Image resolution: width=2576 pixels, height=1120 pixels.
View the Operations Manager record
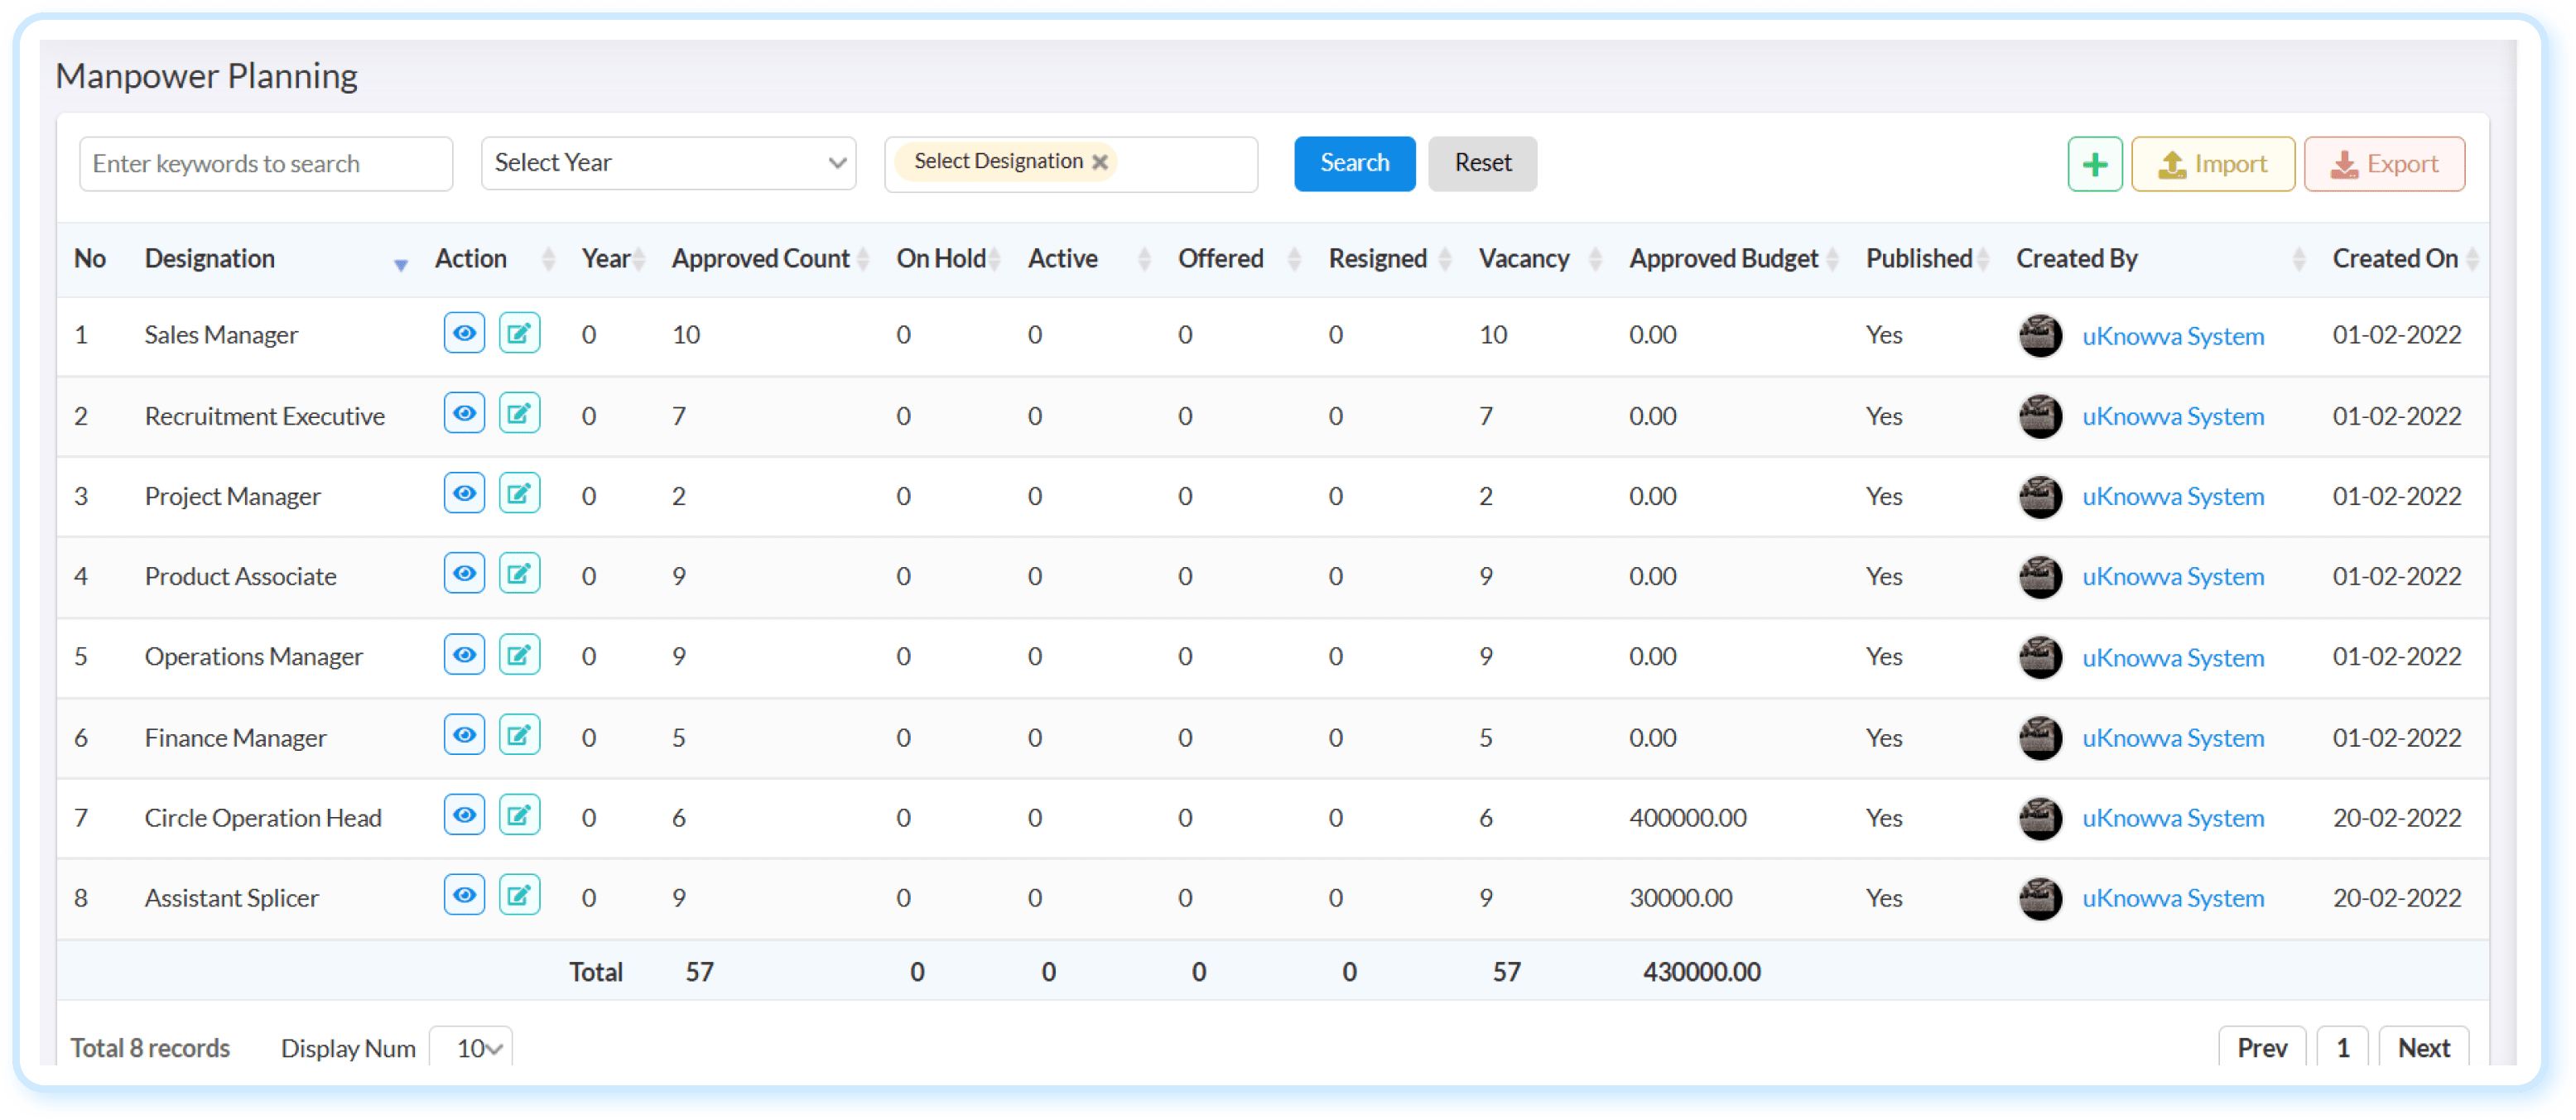coord(464,655)
